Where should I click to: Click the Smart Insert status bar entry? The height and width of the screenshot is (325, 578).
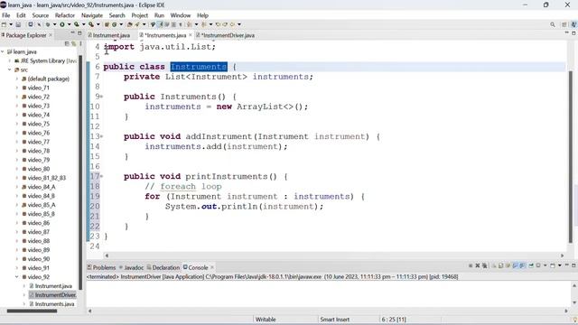pyautogui.click(x=335, y=320)
